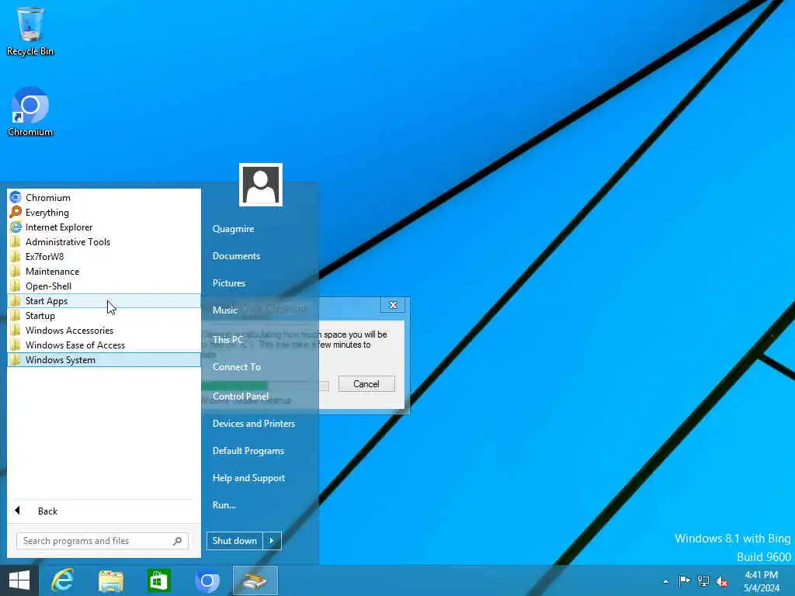The image size is (795, 596).
Task: Cancel the Disk Cleanup calculation
Action: 366,383
